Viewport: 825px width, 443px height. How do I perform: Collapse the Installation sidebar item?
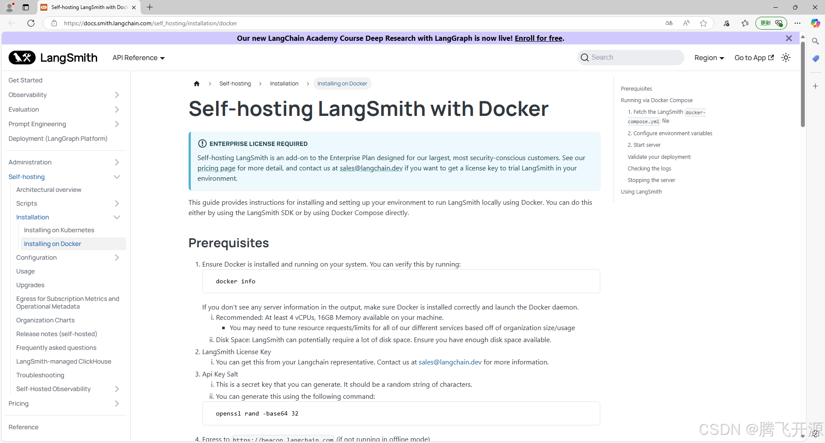[x=117, y=217]
